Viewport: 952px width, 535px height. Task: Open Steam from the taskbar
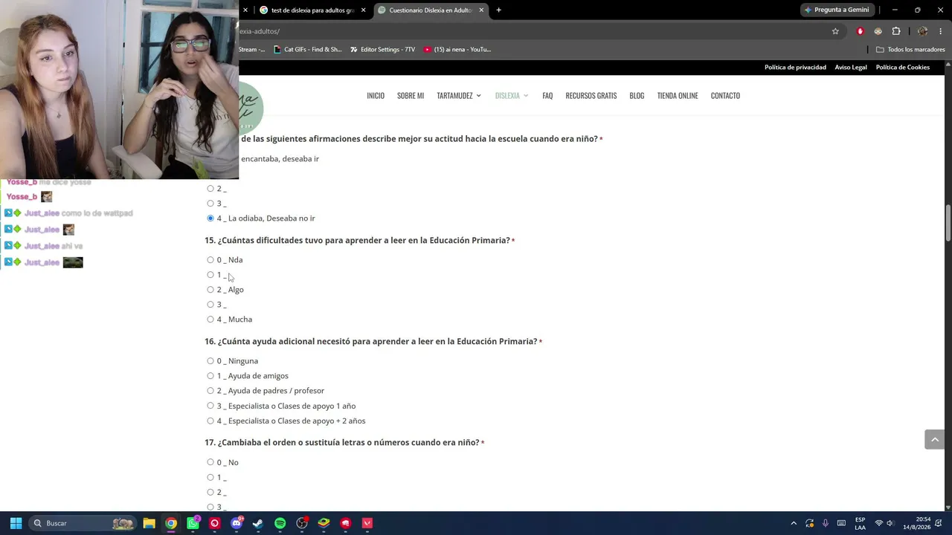tap(258, 523)
